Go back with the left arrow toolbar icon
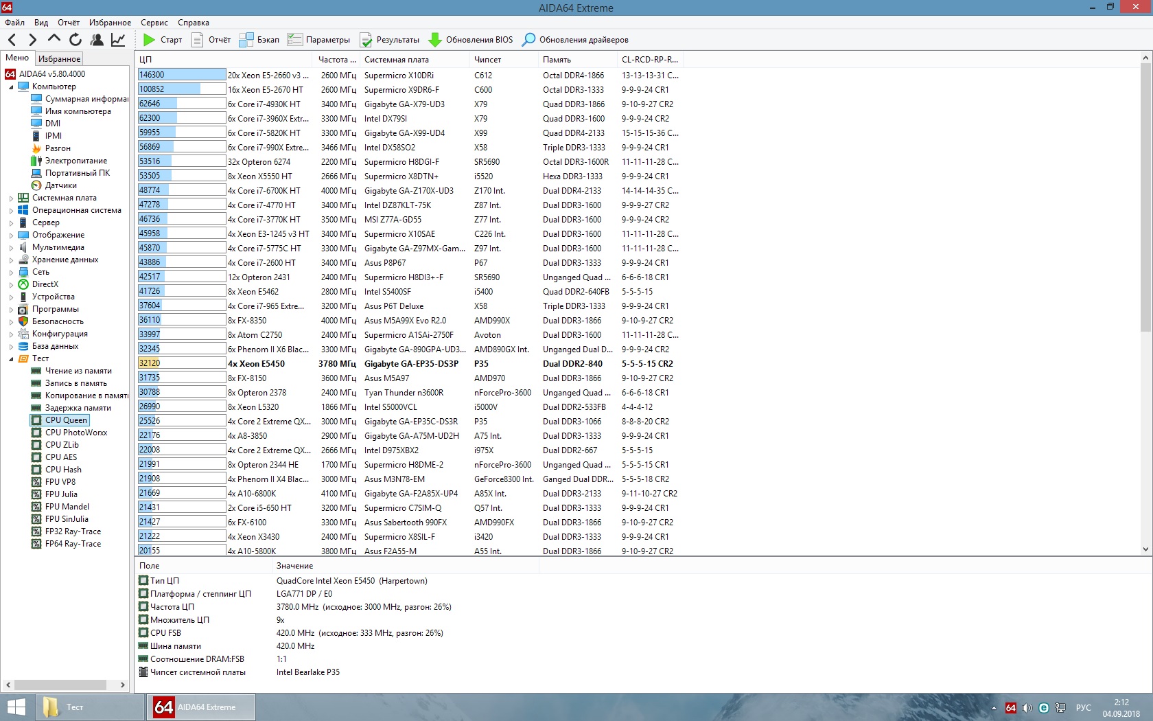Viewport: 1153px width, 721px height. [x=12, y=40]
